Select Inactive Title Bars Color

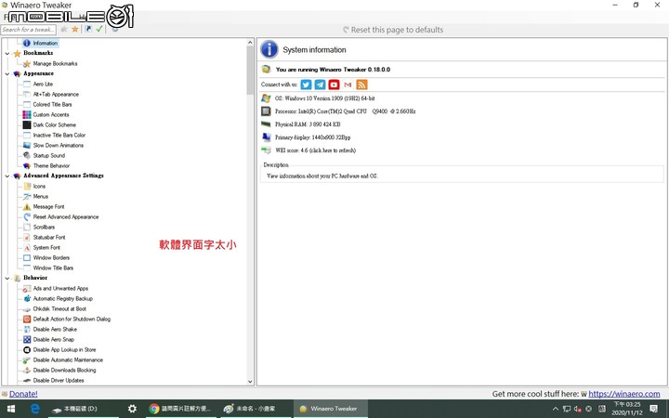pyautogui.click(x=59, y=136)
